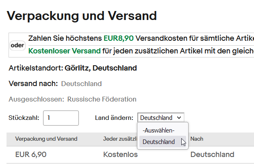Click the Stückzahl quantity input field
254x168 pixels.
tap(61, 118)
